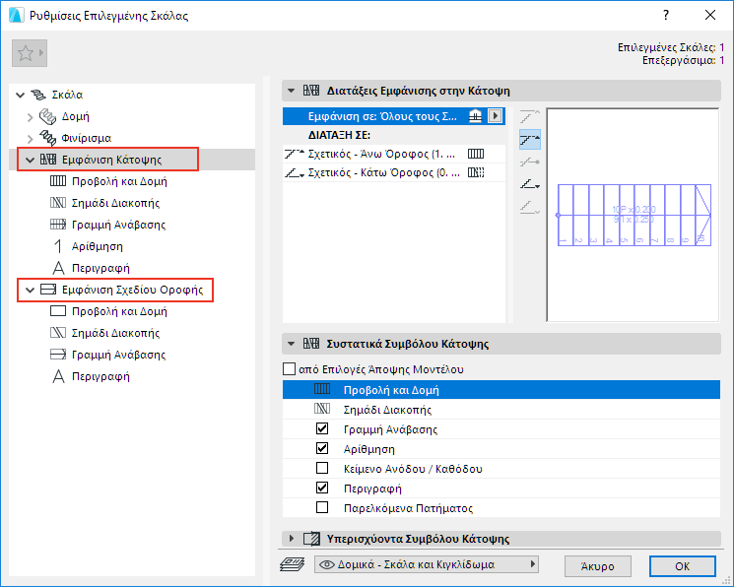The width and height of the screenshot is (734, 587).
Task: Choose the topmost greyed-out story layout icon
Action: [x=530, y=116]
